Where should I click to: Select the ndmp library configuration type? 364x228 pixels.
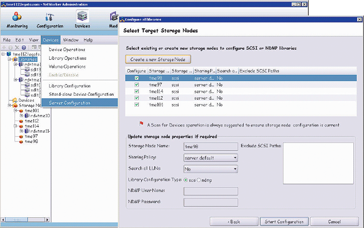pyautogui.click(x=199, y=180)
